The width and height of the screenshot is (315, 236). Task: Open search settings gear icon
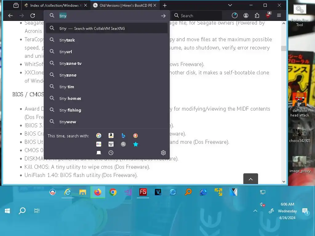click(x=163, y=153)
